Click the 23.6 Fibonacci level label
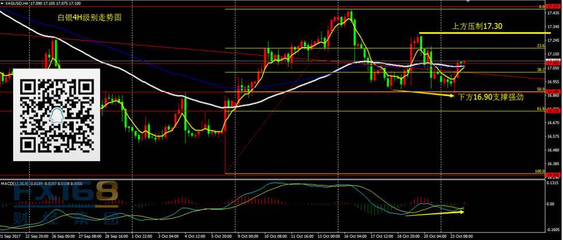 pos(540,46)
